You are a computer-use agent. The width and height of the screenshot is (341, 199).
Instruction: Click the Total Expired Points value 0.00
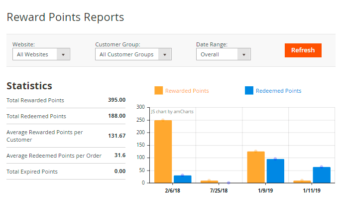[x=120, y=171]
